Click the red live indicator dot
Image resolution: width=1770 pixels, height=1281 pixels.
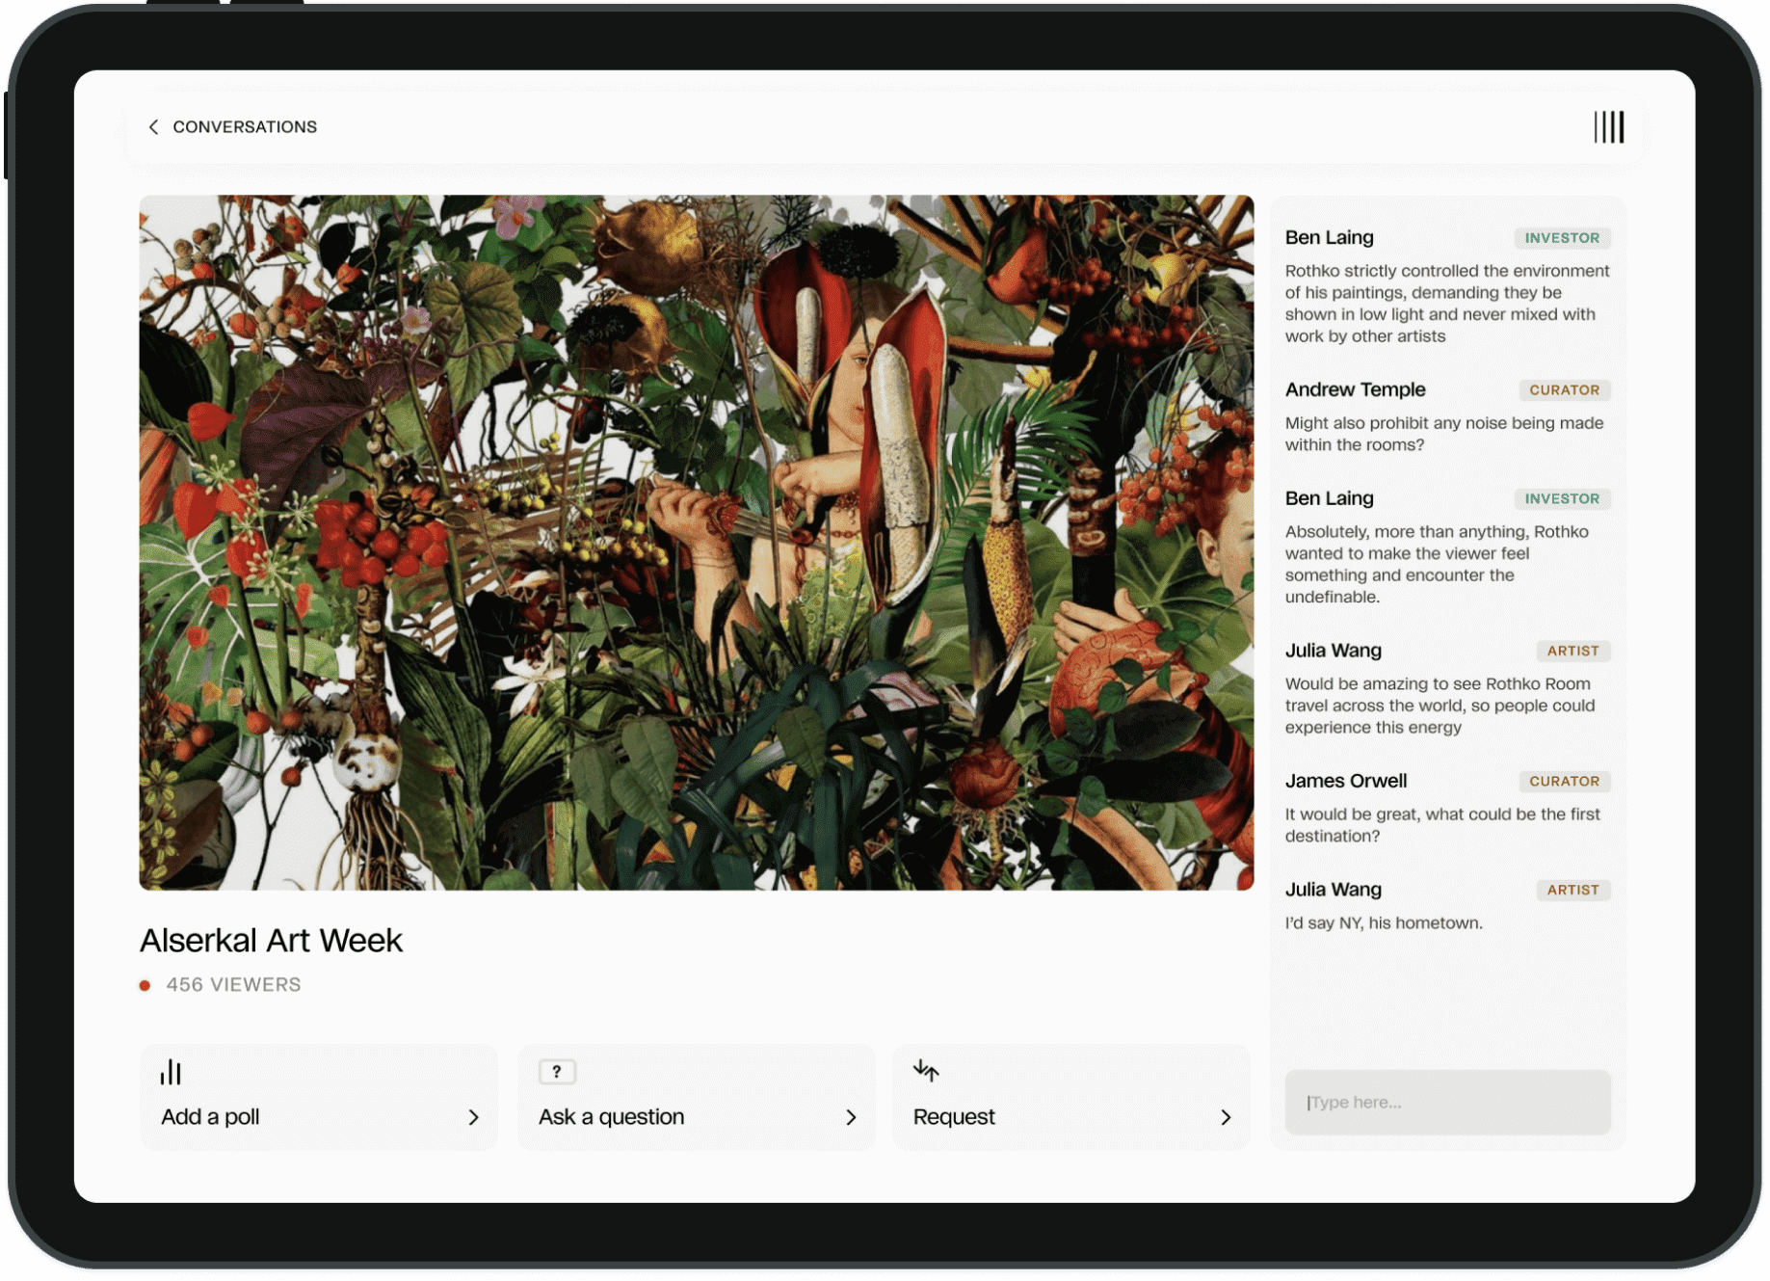(x=145, y=985)
